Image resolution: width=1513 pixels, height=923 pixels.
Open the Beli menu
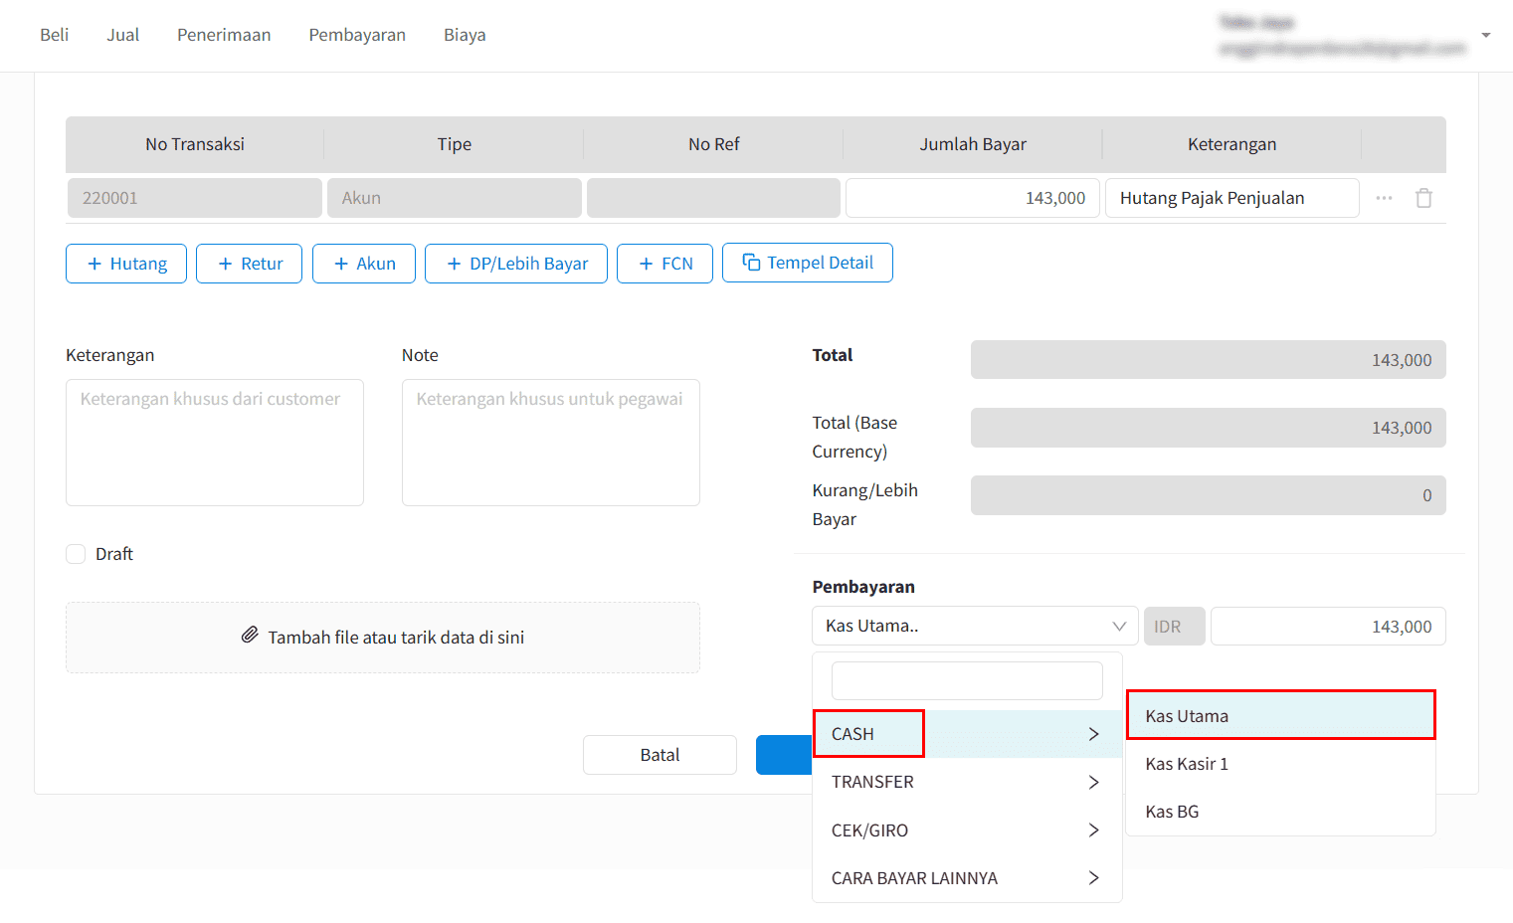(55, 35)
